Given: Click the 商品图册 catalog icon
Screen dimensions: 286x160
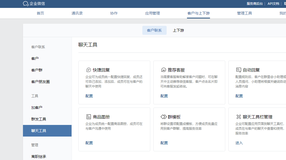Looking at the screenshot, I should [x=88, y=117].
